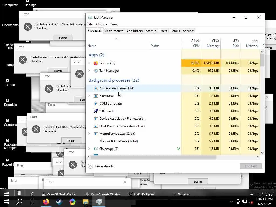Open the Doordisc desktop shortcut
This screenshot has height=207, width=276.
(x=10, y=103)
